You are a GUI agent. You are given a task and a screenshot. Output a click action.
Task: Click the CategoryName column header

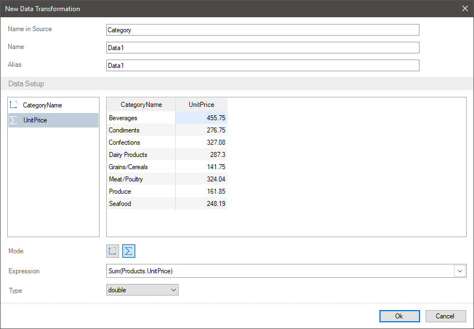[x=141, y=105]
